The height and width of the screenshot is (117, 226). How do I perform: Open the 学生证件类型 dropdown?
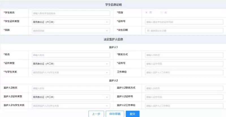point(70,22)
